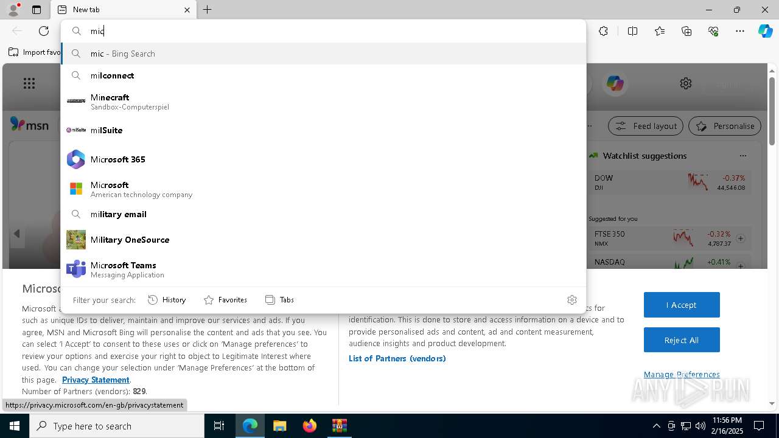Select 'mic - Bing Search' suggestion
This screenshot has height=438, width=779.
(x=323, y=54)
